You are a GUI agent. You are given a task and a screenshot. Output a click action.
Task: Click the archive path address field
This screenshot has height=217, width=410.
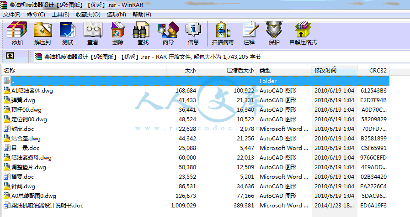point(221,57)
